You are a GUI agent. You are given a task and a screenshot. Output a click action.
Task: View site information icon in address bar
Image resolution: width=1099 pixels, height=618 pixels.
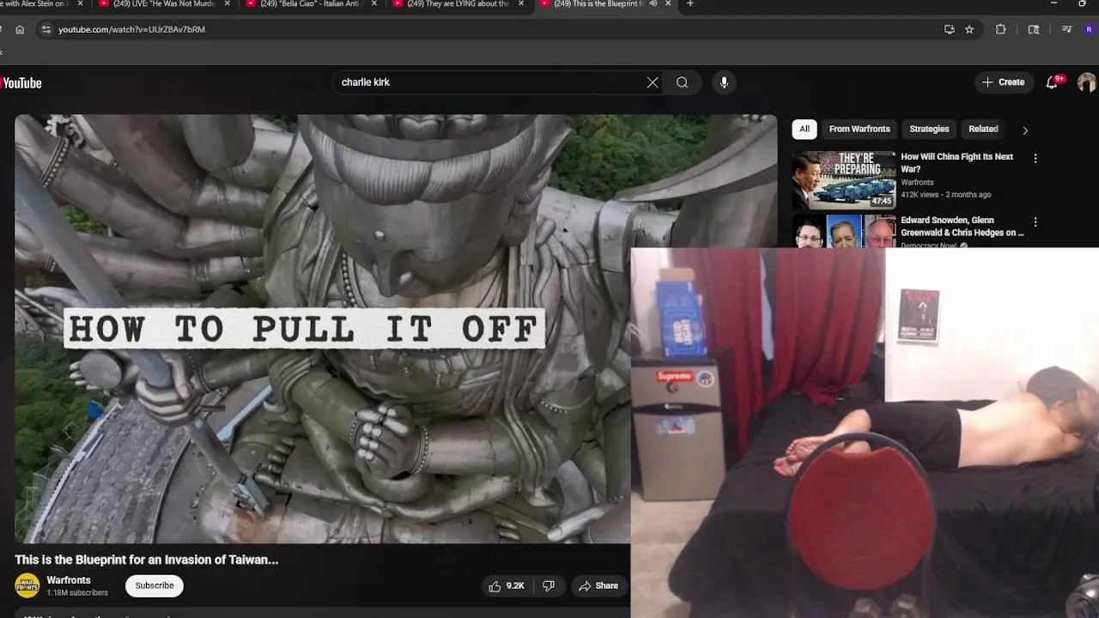coord(46,29)
